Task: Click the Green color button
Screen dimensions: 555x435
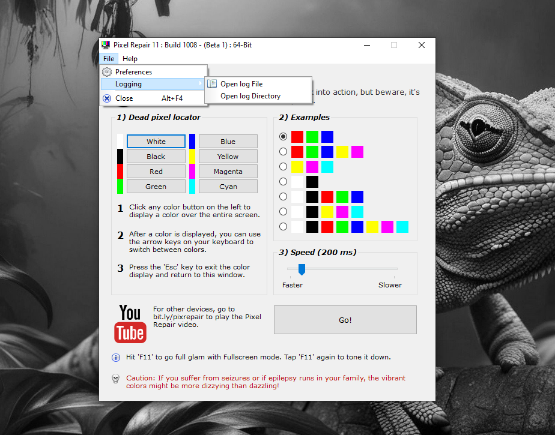Action: pyautogui.click(x=156, y=187)
